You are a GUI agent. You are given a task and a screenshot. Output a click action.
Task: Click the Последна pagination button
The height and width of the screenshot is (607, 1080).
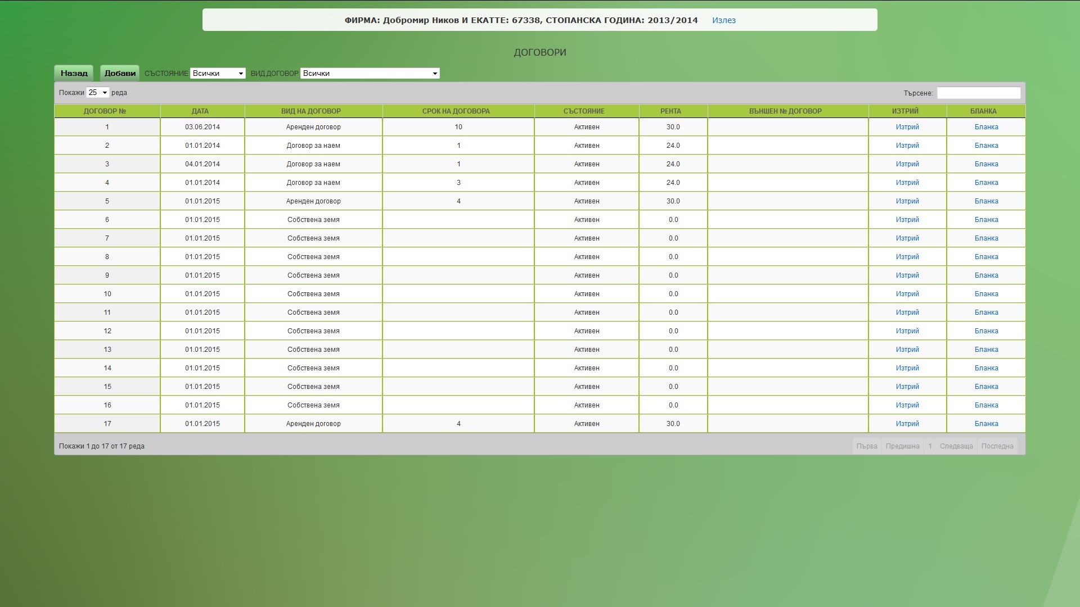997,446
